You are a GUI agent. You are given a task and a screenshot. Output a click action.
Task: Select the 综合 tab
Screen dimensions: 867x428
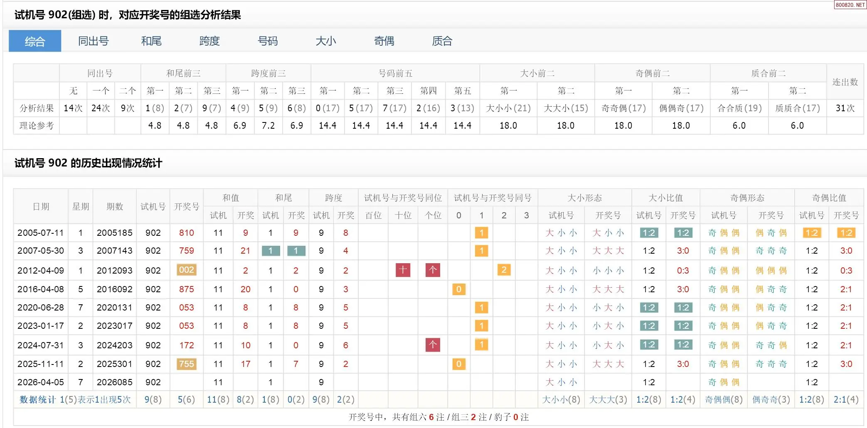pos(35,41)
